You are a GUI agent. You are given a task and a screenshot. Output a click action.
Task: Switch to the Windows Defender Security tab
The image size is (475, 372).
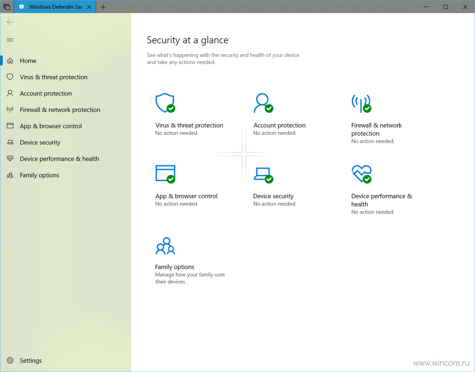(x=55, y=6)
